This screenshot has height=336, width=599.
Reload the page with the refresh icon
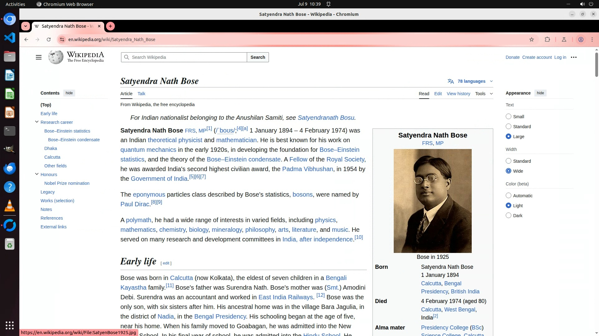point(49,40)
